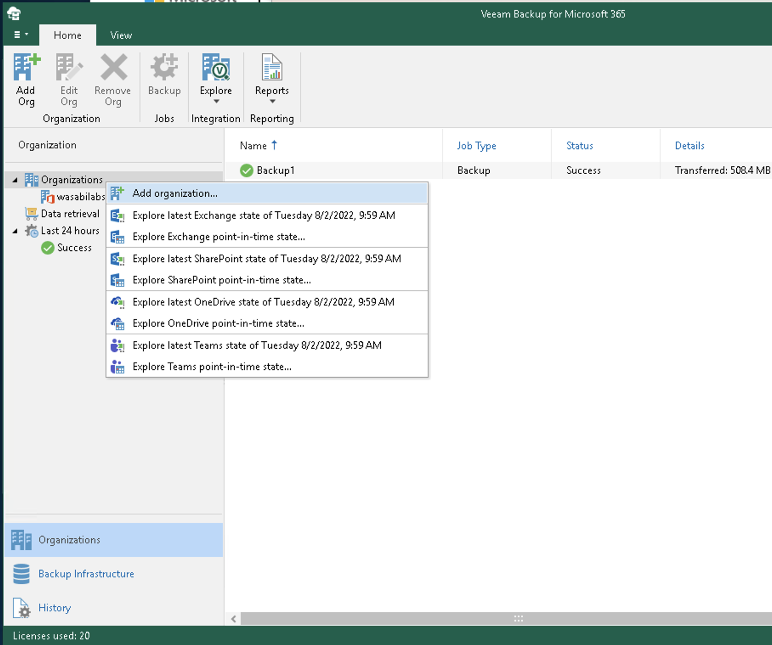Click the Remove Org ribbon icon
Image resolution: width=772 pixels, height=645 pixels.
[x=113, y=67]
